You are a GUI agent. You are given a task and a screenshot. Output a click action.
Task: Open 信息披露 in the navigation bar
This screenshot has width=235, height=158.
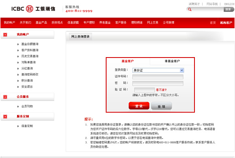pos(73,23)
